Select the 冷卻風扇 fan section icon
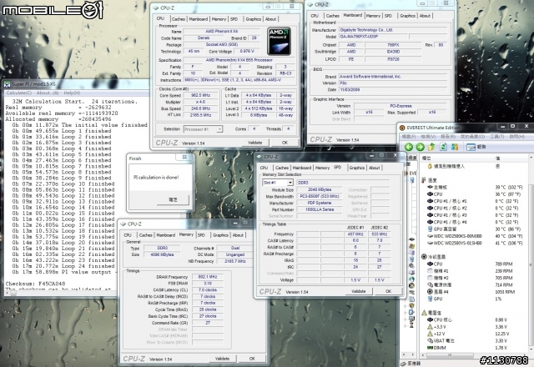The width and height of the screenshot is (534, 367). 424,257
